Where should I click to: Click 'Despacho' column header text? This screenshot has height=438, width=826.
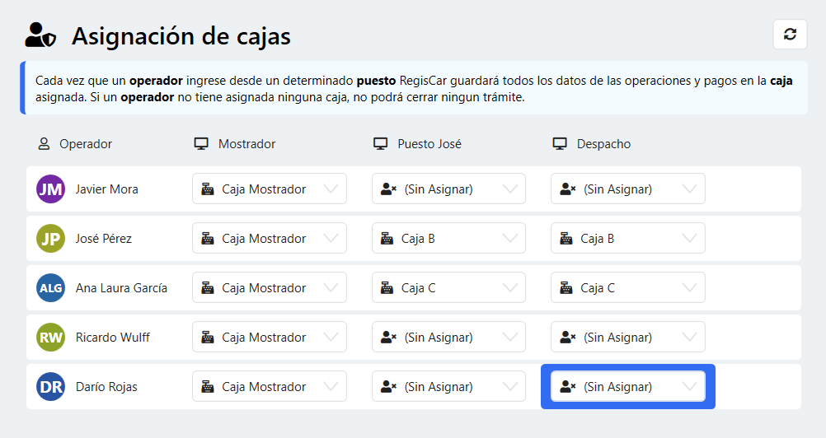pyautogui.click(x=603, y=144)
